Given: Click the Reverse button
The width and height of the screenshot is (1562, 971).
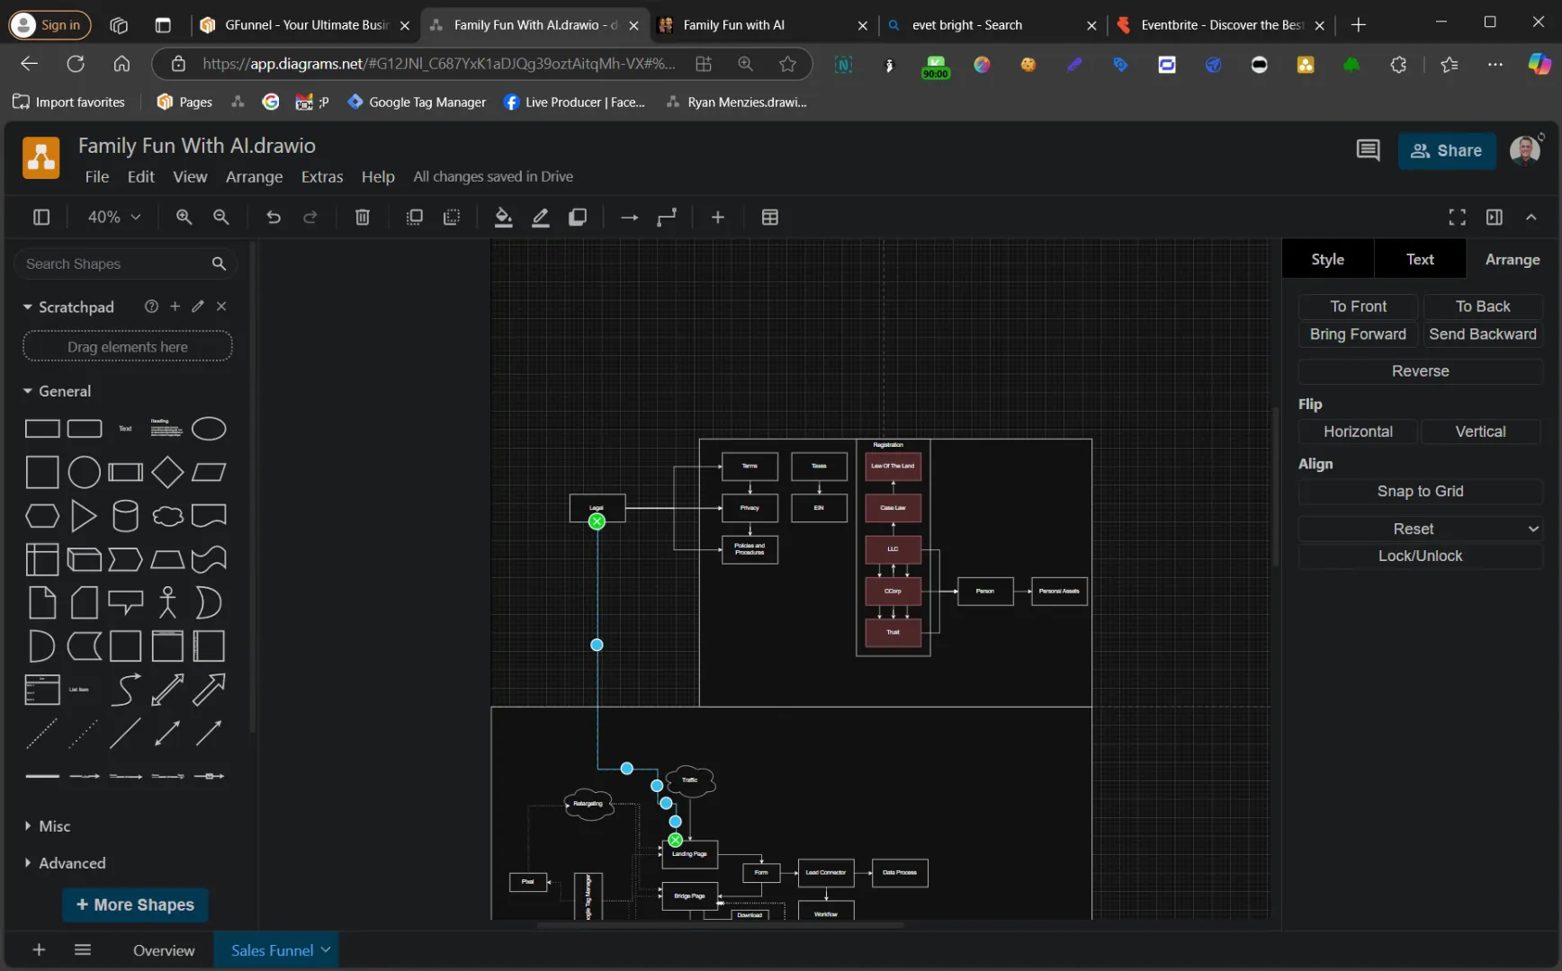Looking at the screenshot, I should tap(1420, 371).
